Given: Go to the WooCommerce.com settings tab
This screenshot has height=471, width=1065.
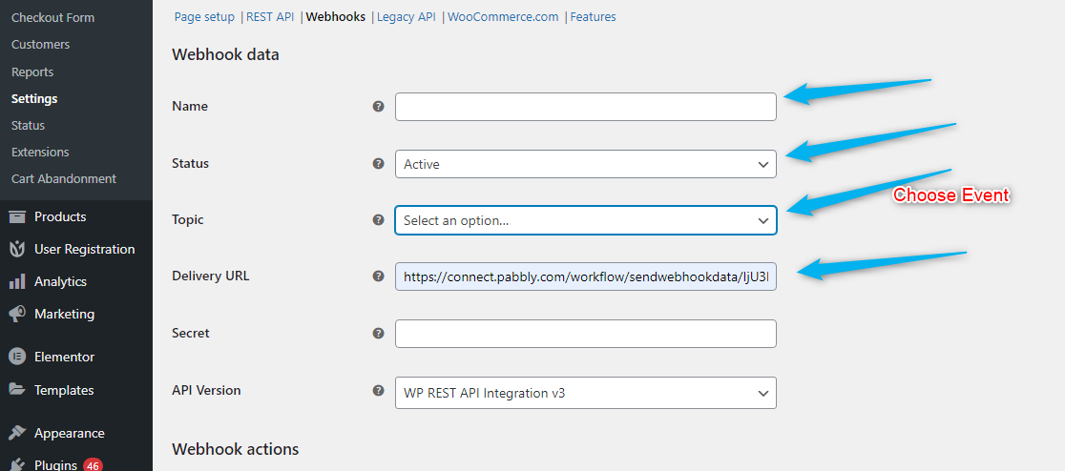Looking at the screenshot, I should [503, 17].
